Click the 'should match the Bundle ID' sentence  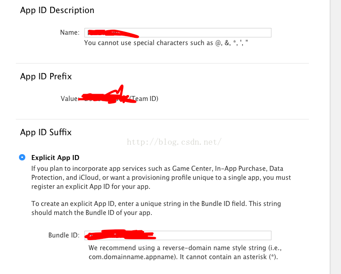(89, 213)
